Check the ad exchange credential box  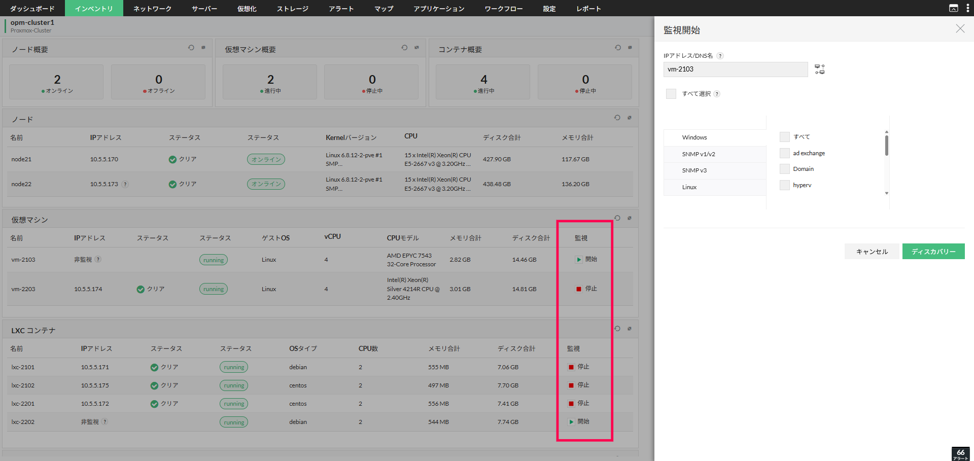coord(785,153)
